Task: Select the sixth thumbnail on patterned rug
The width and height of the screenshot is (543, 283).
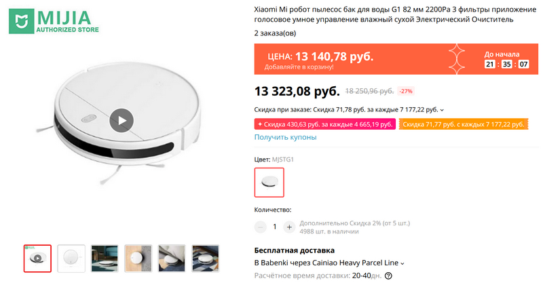Action: click(206, 259)
